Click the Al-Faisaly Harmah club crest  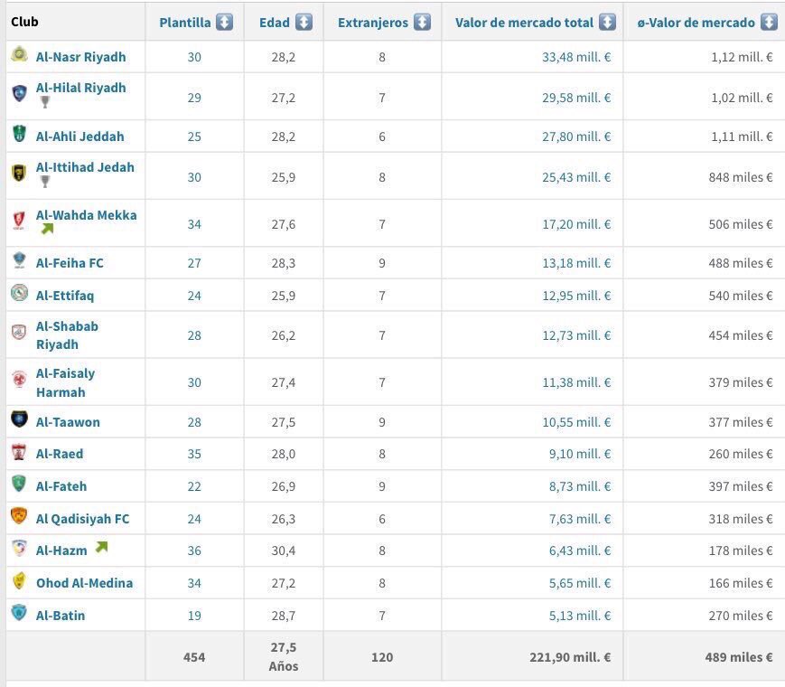click(x=19, y=379)
